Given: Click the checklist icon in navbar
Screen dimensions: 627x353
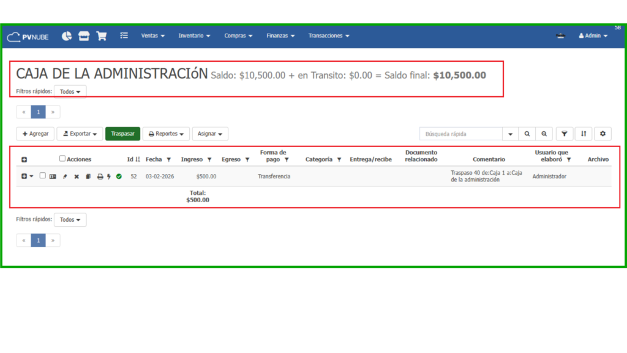Looking at the screenshot, I should point(124,36).
